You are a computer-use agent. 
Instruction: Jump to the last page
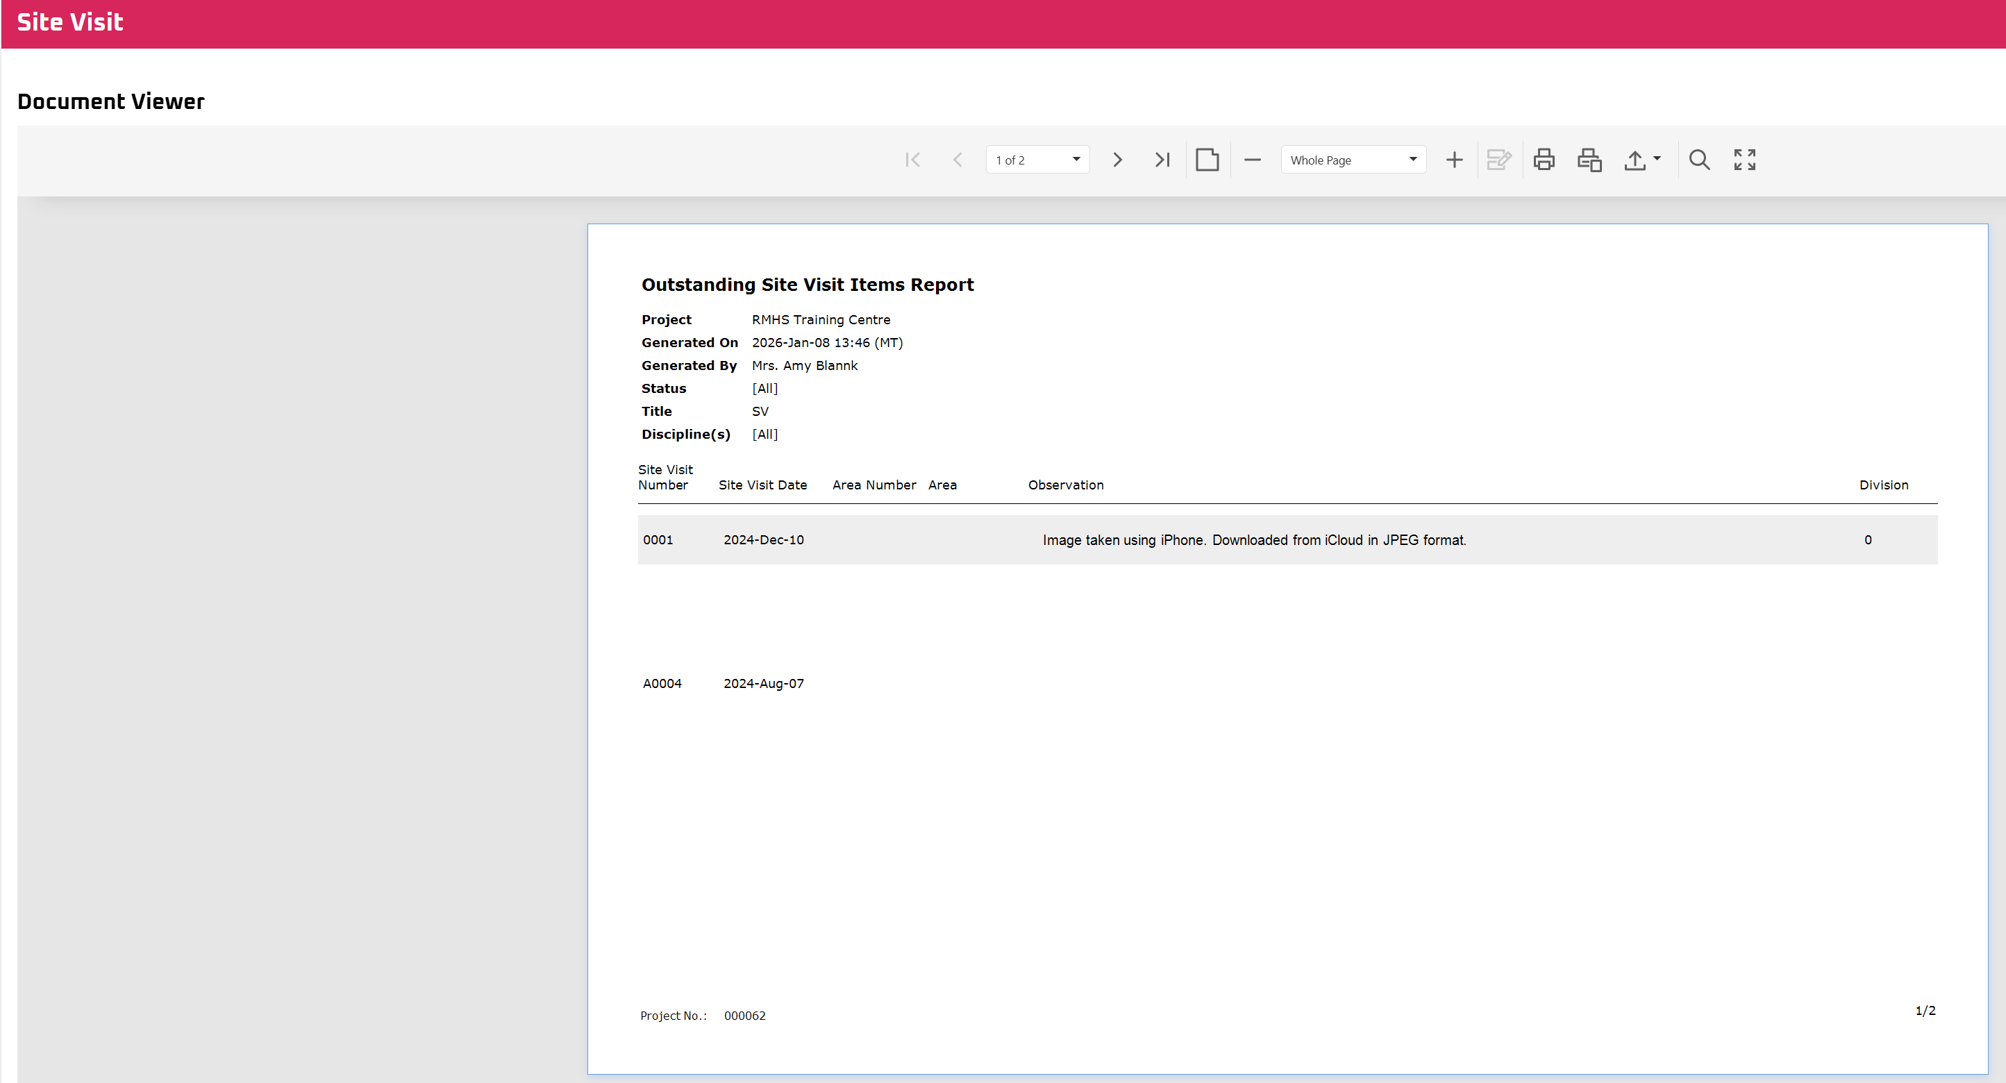[1162, 160]
